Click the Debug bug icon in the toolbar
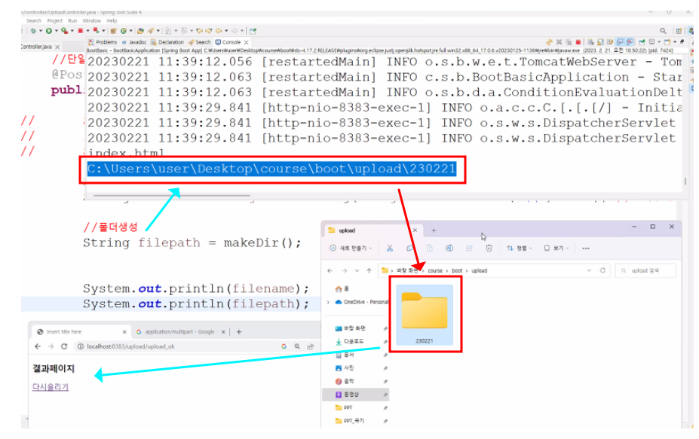The height and width of the screenshot is (439, 699). [x=33, y=31]
